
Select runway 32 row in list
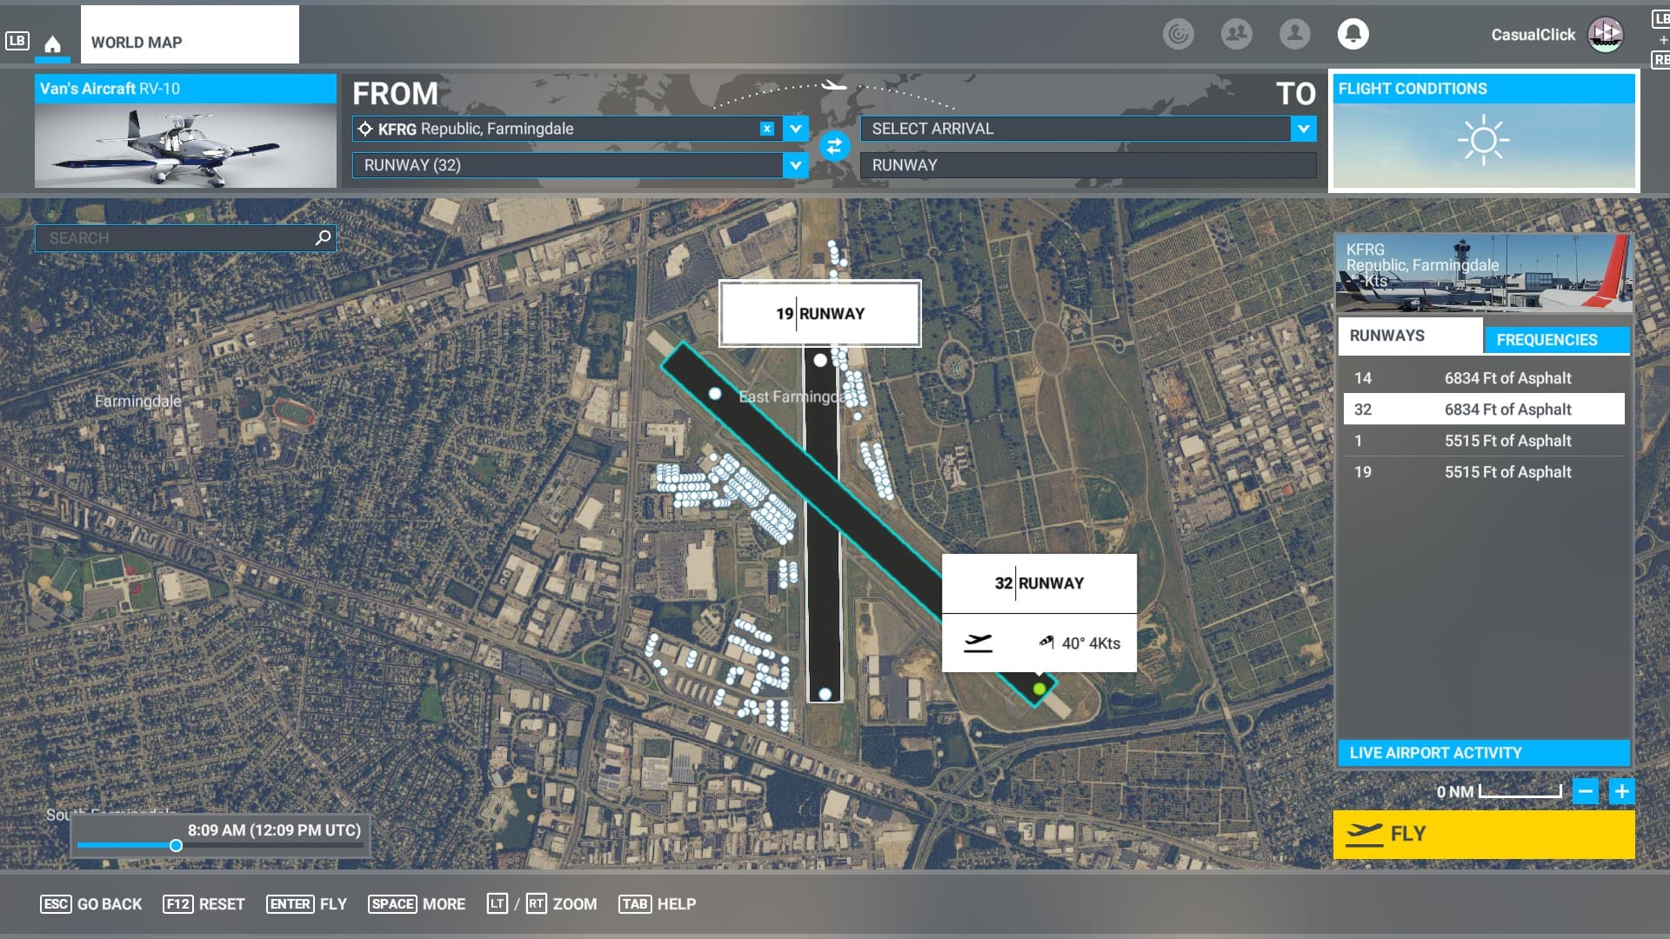tap(1484, 410)
